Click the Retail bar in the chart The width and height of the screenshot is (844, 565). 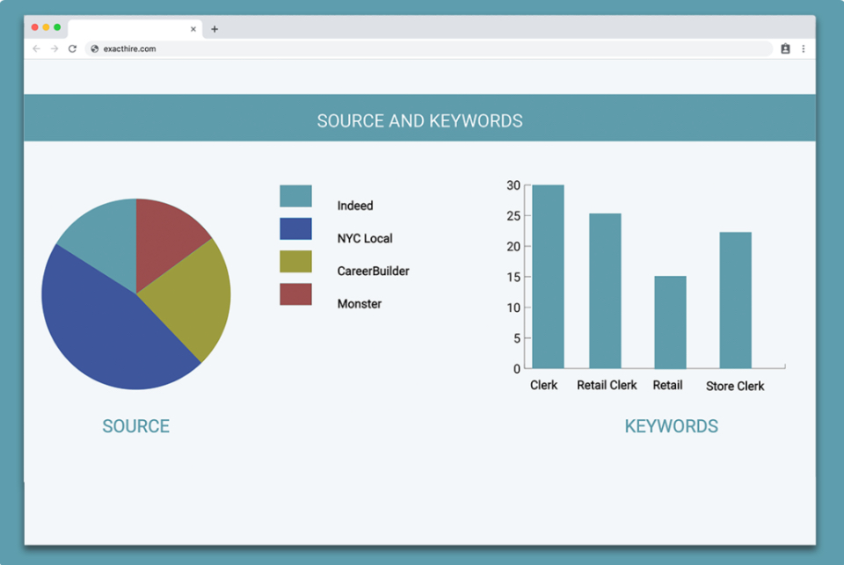[x=670, y=322]
